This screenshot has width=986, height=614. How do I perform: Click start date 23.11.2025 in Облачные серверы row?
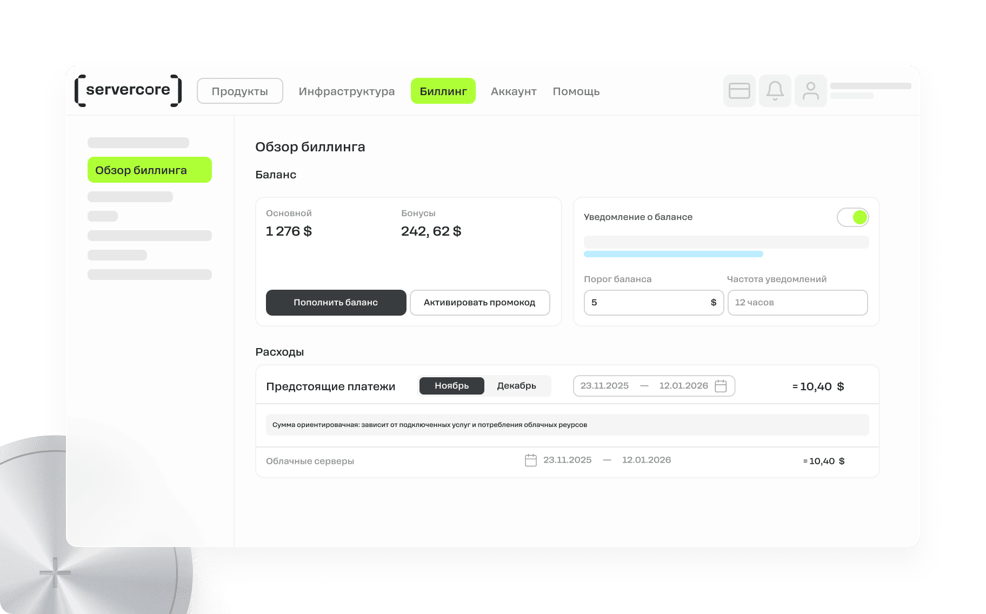[568, 460]
